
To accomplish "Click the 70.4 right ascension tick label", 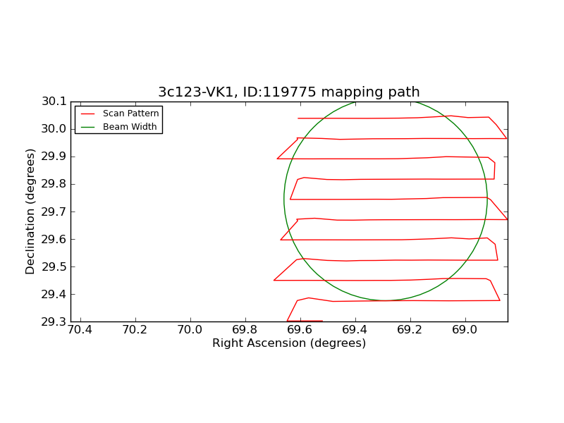I will point(80,330).
